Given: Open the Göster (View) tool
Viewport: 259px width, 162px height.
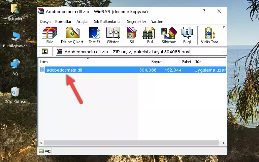Looking at the screenshot, I should click(x=113, y=35).
